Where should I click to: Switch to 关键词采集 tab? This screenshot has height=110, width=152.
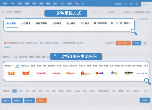click(x=42, y=23)
